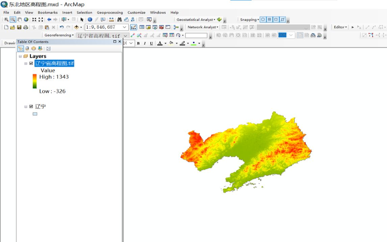Screen dimensions: 387x242
Task: Collapse the 辽宁省高程图.tif legend
Action: [25, 63]
